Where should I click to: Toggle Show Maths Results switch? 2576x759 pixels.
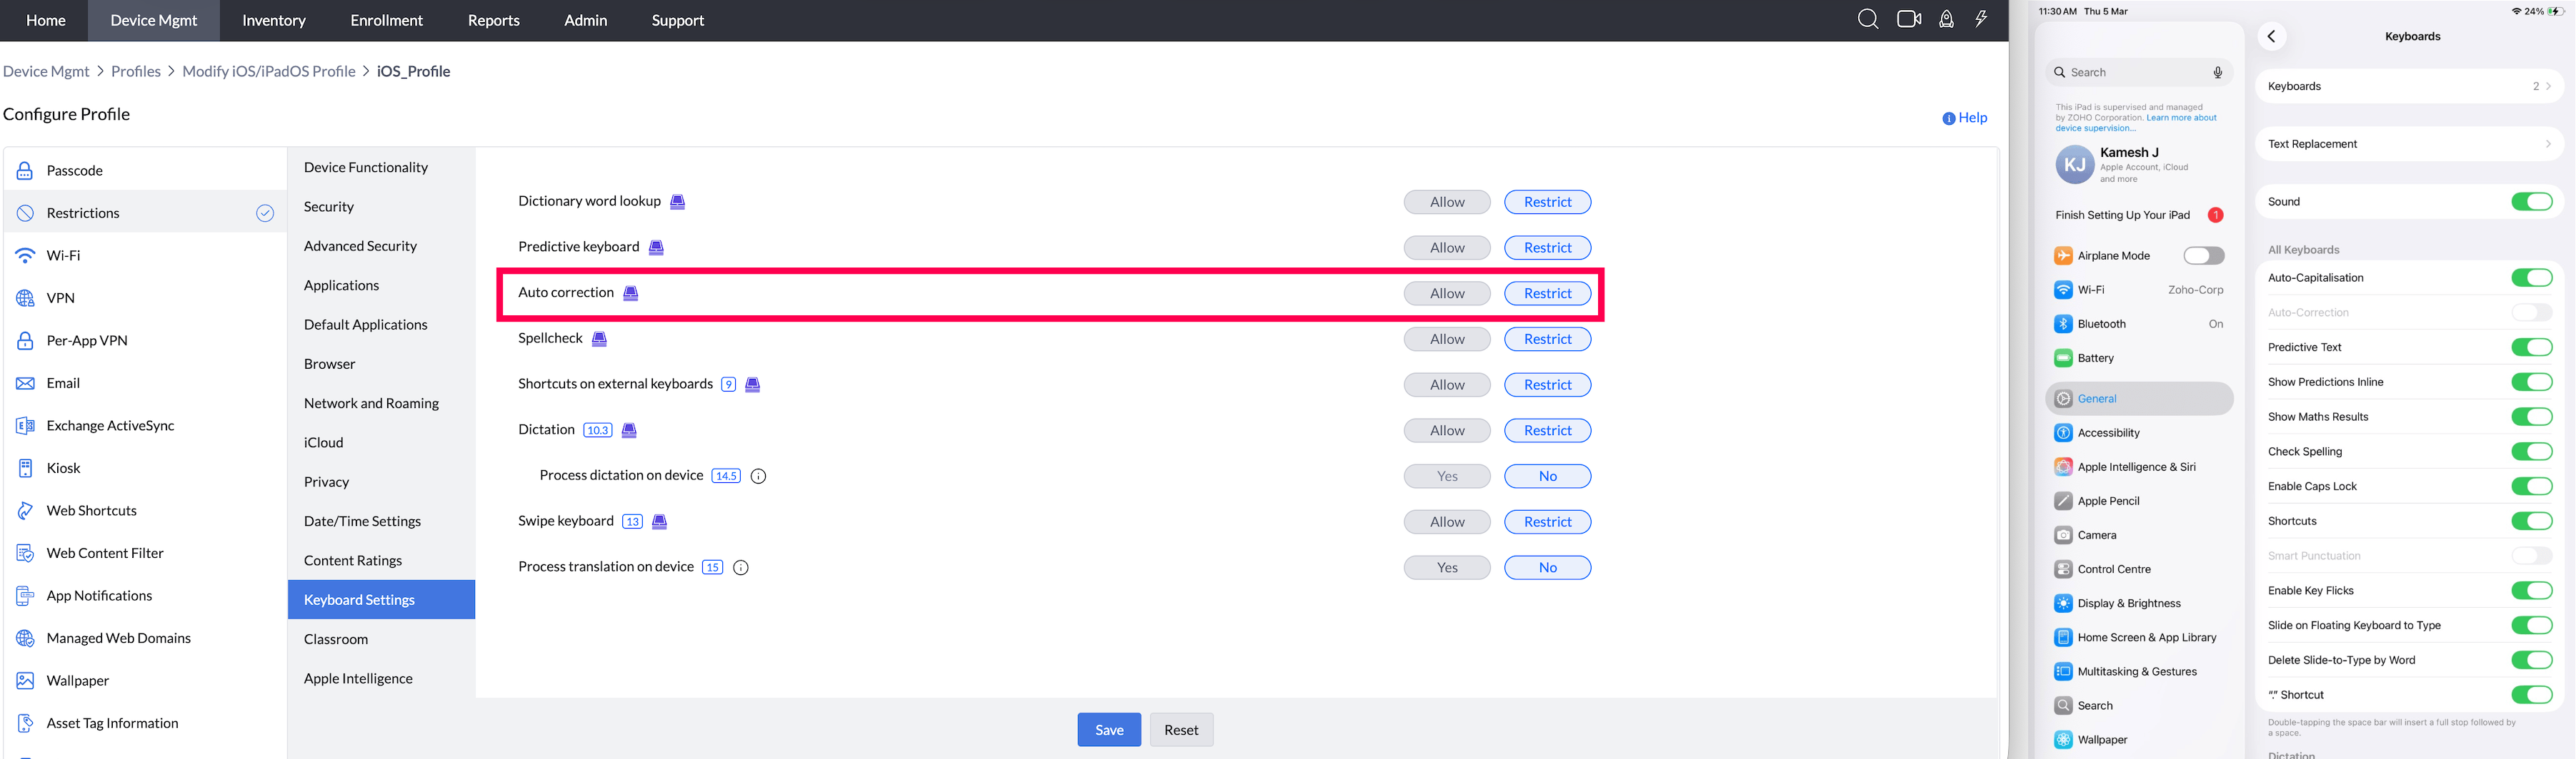[2531, 417]
